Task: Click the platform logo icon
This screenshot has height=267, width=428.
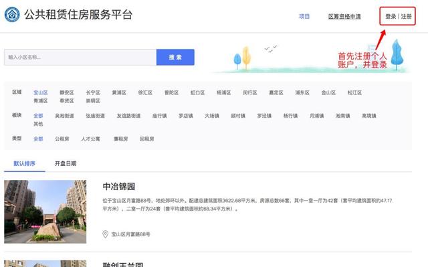Action: tap(12, 15)
